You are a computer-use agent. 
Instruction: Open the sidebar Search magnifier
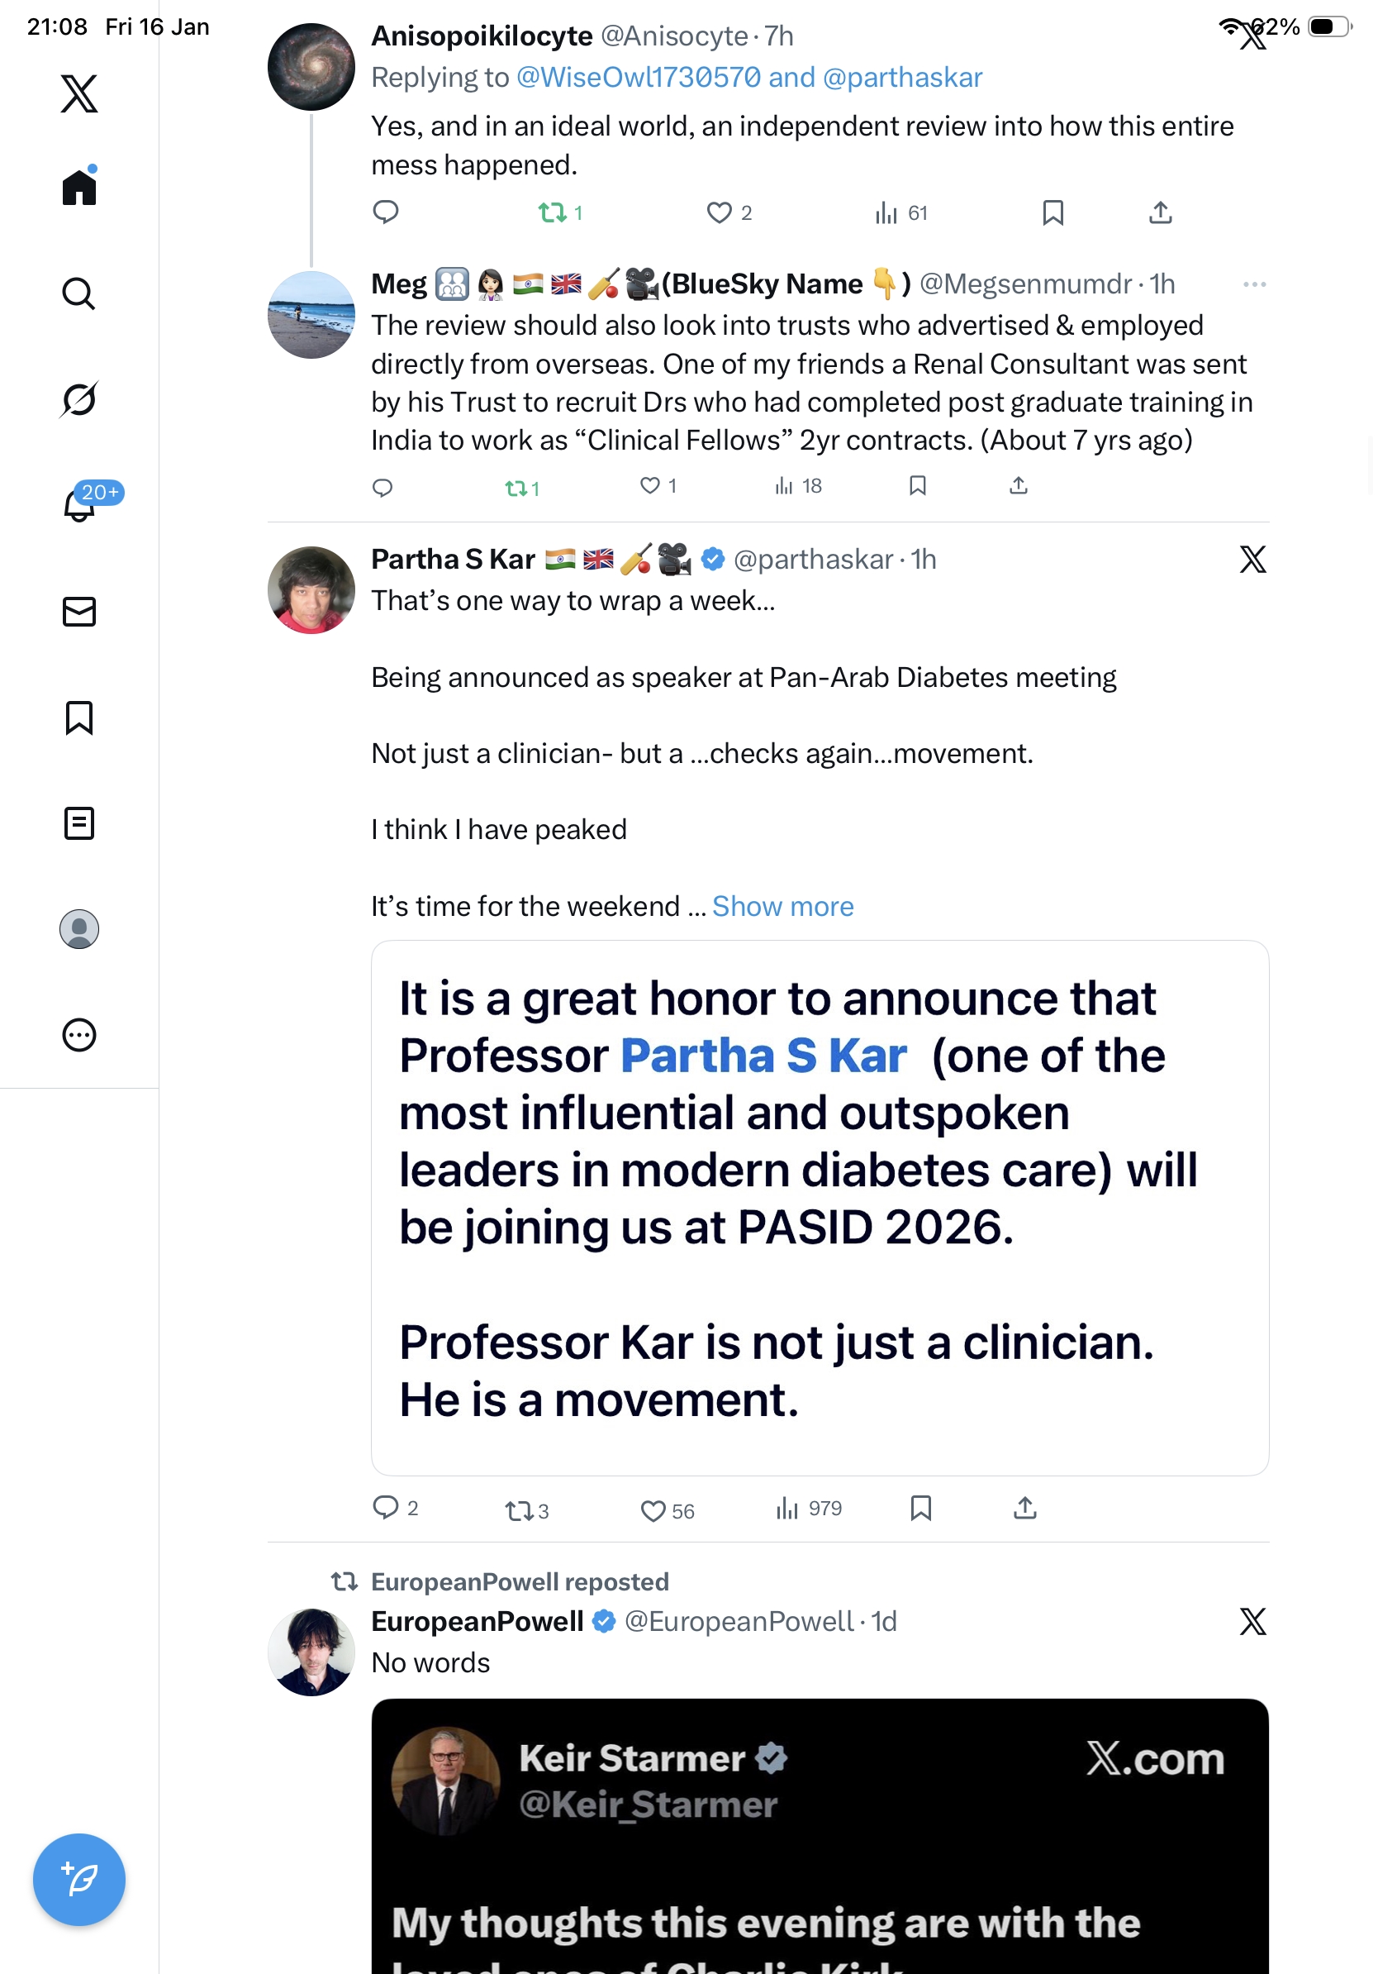[79, 293]
